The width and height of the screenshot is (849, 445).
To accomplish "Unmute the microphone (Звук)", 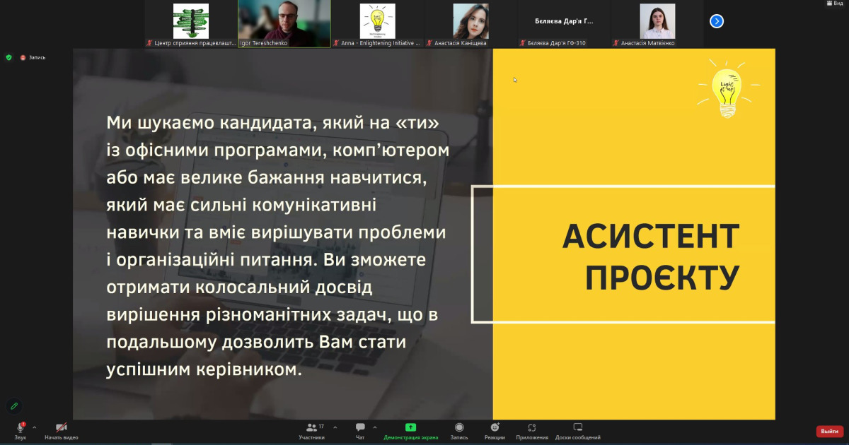I will (21, 429).
